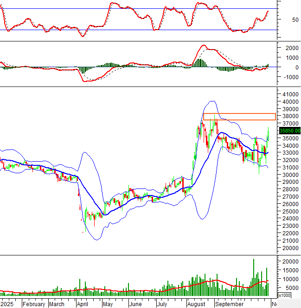Image resolution: width=301 pixels, height=308 pixels.
Task: Select the September month marker
Action: [229, 304]
